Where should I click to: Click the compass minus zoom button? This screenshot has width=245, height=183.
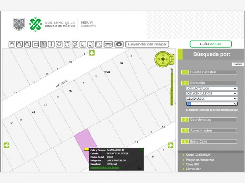[172, 62]
